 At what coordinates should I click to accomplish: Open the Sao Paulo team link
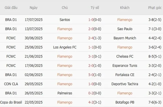point(125,29)
